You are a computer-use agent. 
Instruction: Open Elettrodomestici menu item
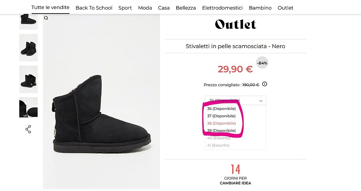pos(222,8)
